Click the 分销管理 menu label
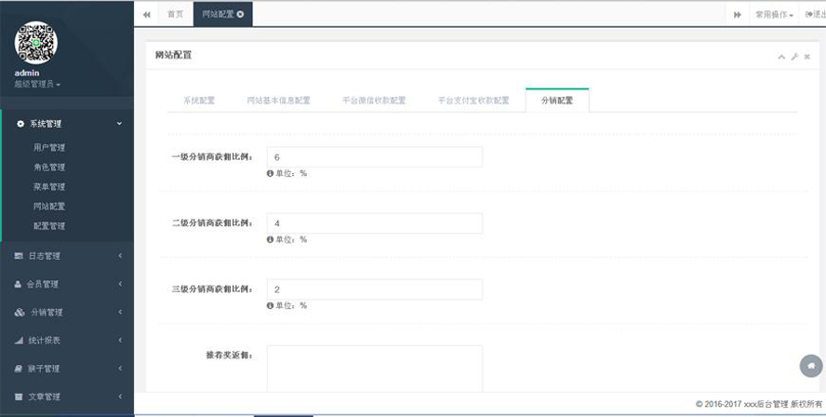Viewport: 826px width, 417px height. click(x=47, y=312)
